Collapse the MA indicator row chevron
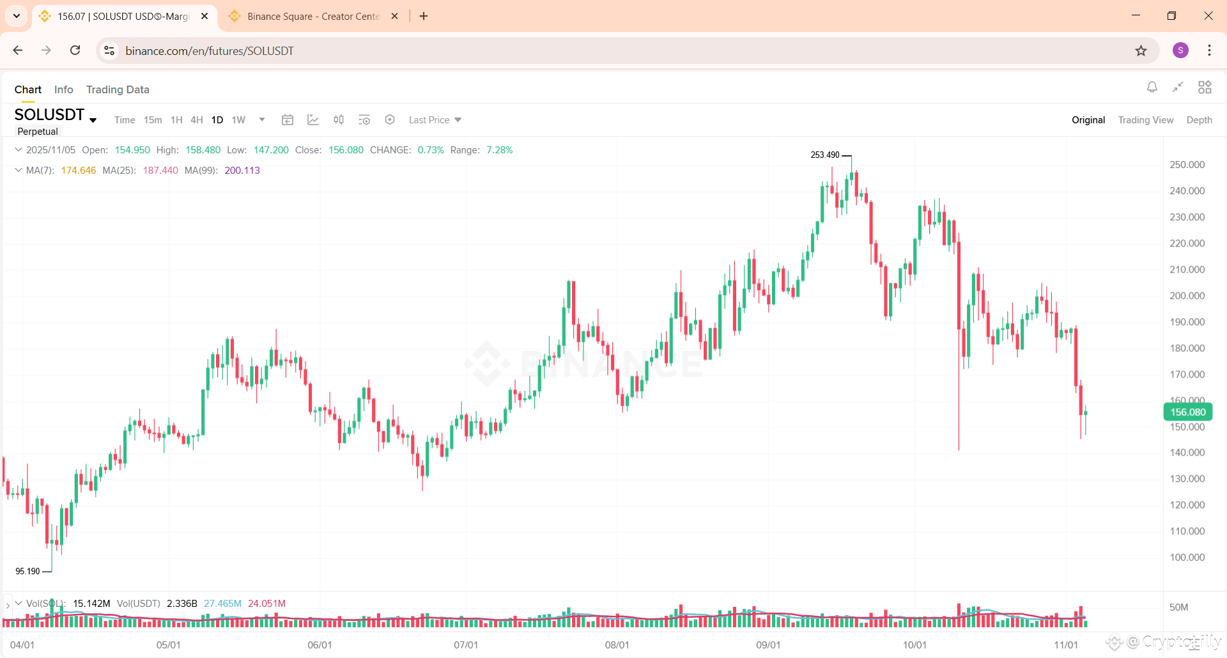 (x=18, y=170)
